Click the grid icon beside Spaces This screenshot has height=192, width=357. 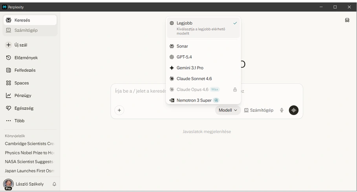[x=8, y=83]
